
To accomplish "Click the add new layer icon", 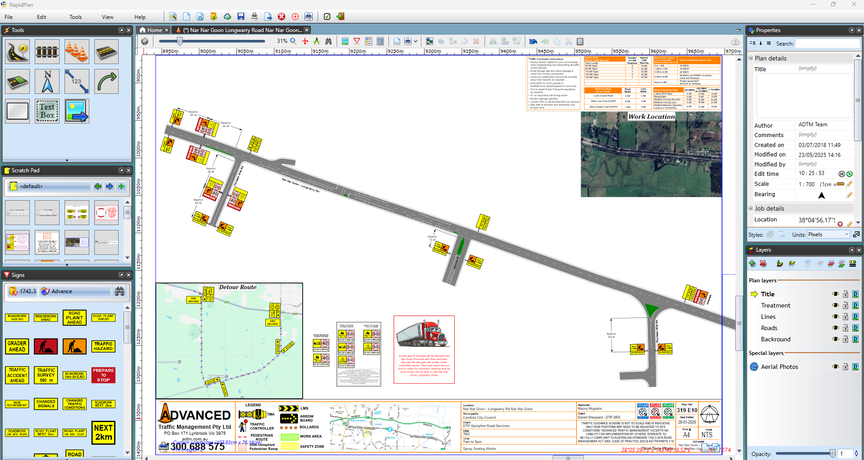I will coord(752,263).
